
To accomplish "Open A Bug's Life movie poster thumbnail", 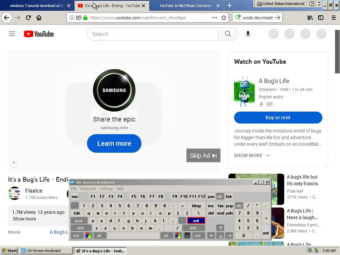I will point(244,92).
